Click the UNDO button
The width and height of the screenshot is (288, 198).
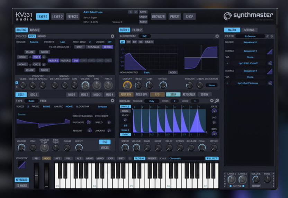pos(143,17)
